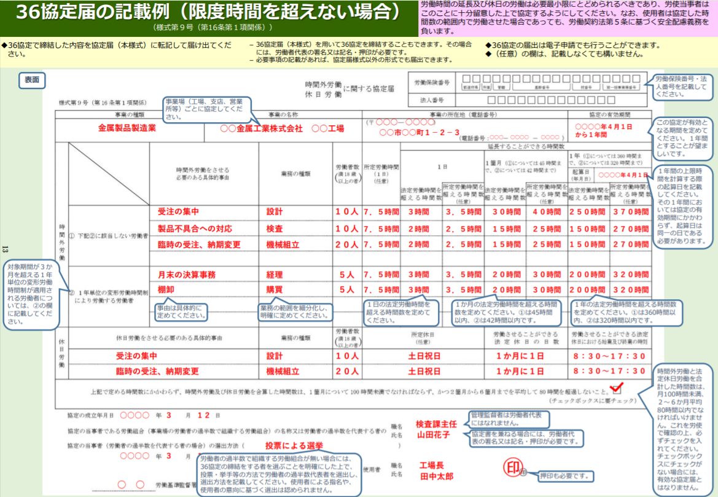Click 270時間 value in 検査 row
The width and height of the screenshot is (718, 497).
(631, 229)
